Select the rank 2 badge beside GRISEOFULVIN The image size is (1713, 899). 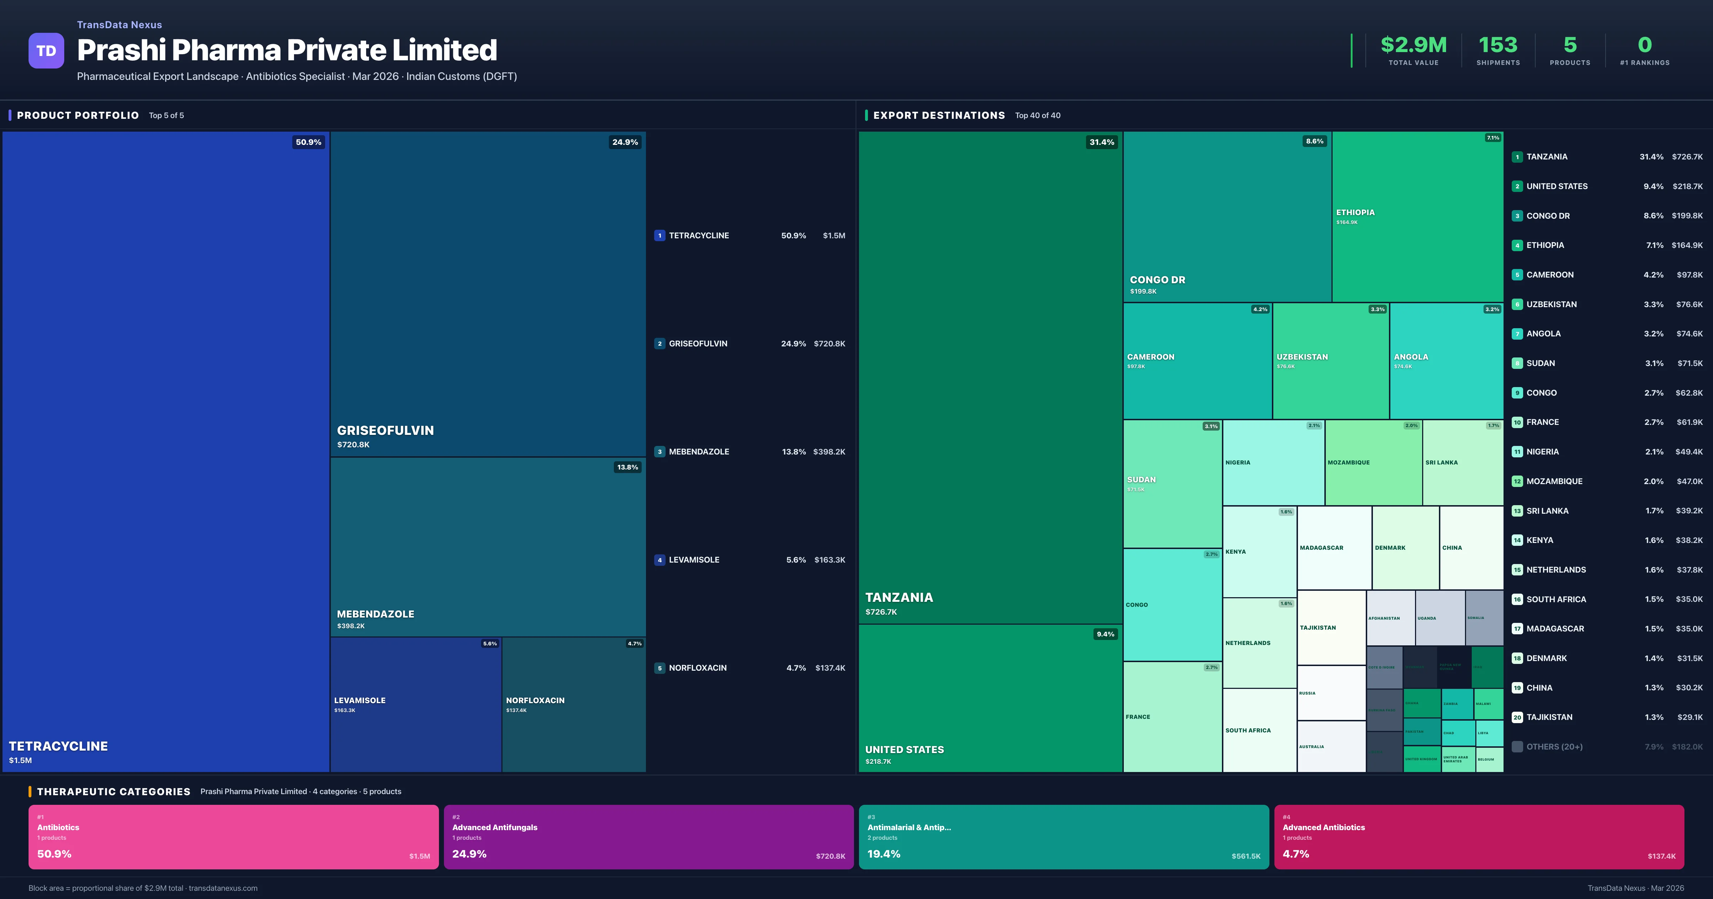(660, 344)
